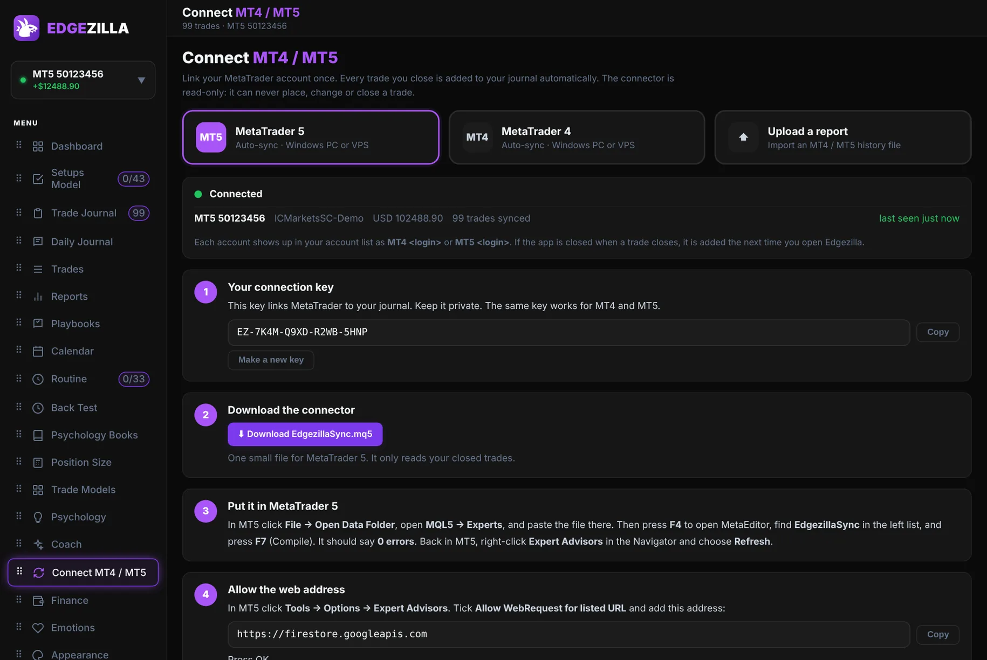
Task: Click the Edgezilla logo icon
Action: [x=26, y=28]
